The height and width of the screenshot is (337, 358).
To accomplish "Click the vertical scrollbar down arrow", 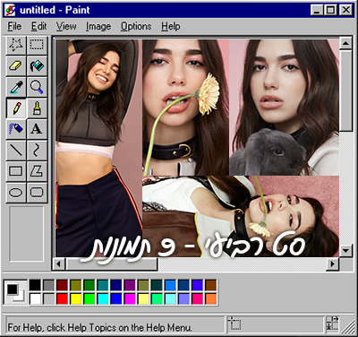I will click(345, 250).
